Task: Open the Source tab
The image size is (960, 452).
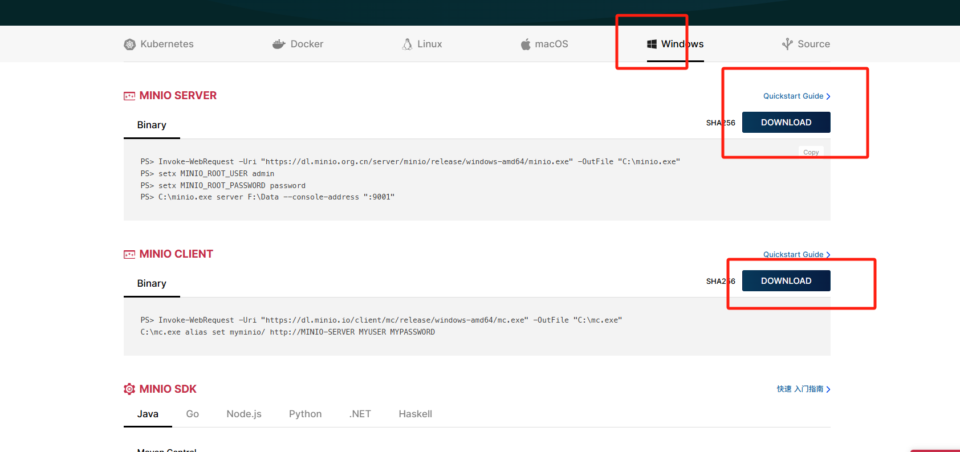Action: pos(806,44)
